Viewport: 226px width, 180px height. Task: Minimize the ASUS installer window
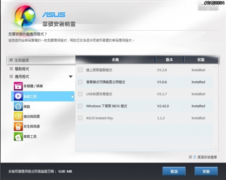click(x=203, y=6)
